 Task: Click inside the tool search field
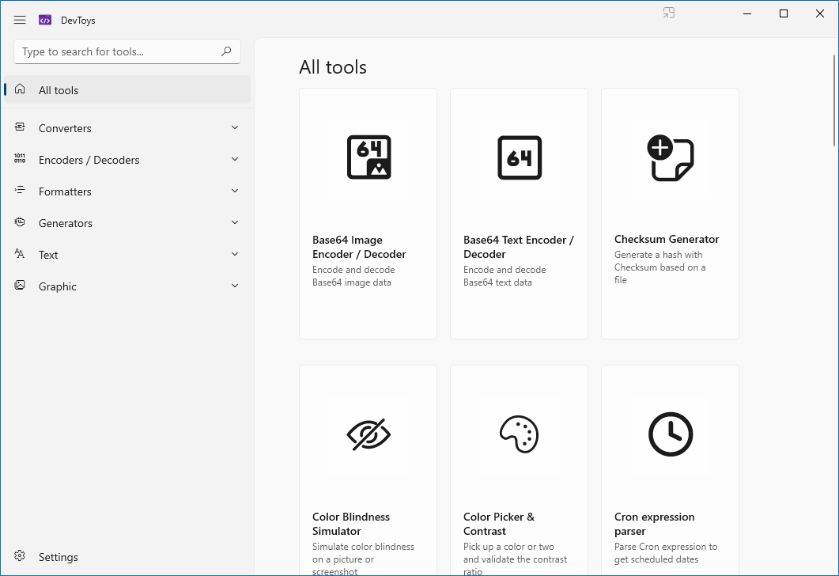point(119,51)
